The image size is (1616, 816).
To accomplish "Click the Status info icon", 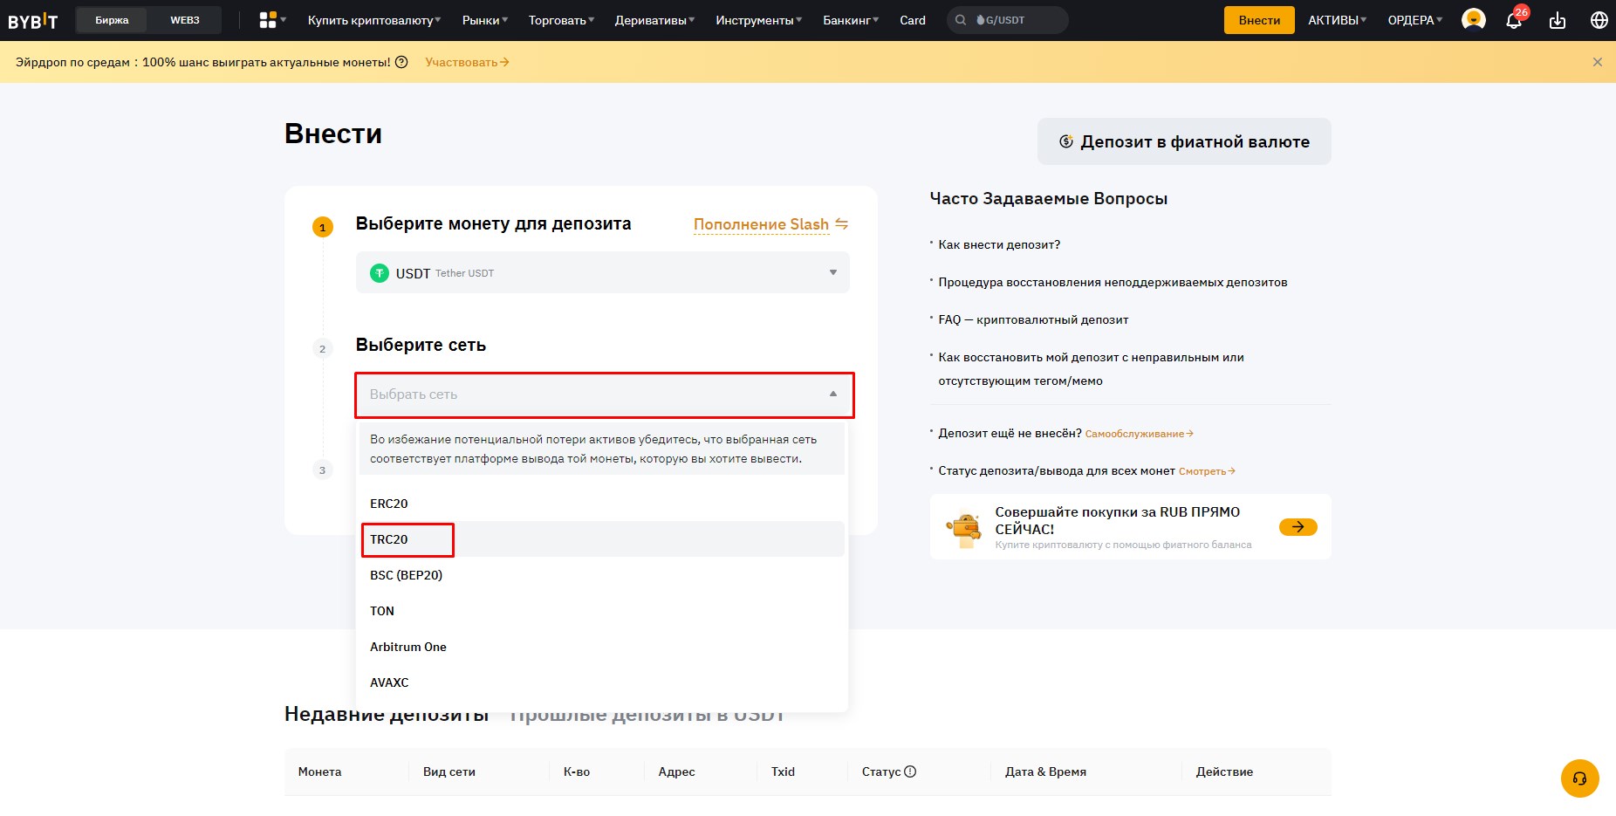I will [x=910, y=771].
